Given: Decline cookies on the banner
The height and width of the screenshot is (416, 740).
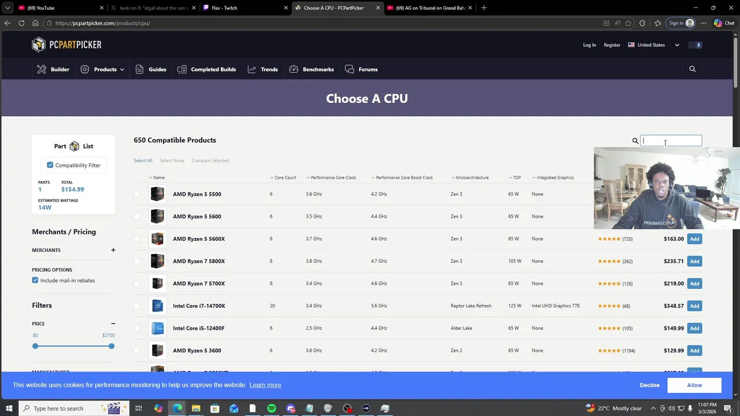Looking at the screenshot, I should click(x=649, y=385).
